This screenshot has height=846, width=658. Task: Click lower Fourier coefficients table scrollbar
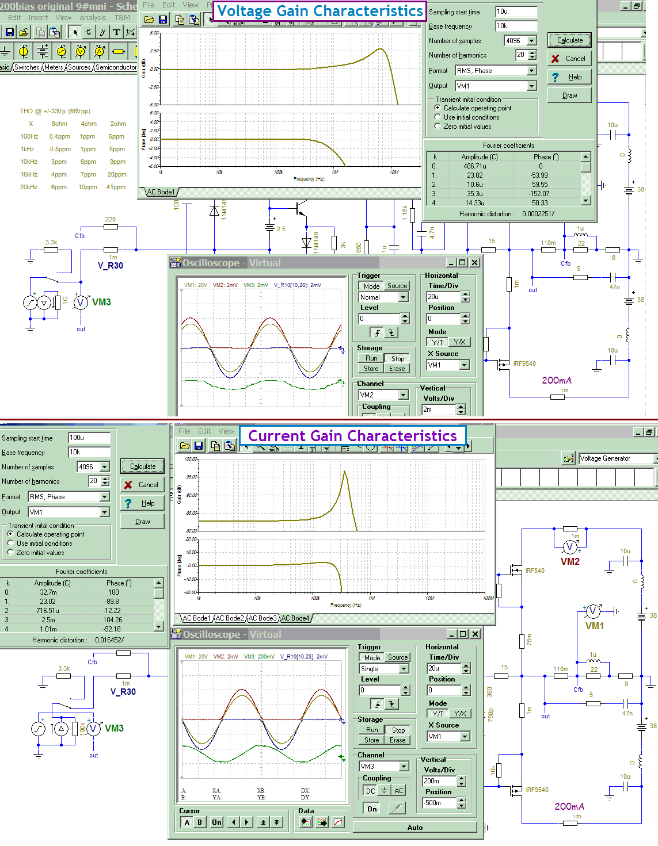[159, 605]
